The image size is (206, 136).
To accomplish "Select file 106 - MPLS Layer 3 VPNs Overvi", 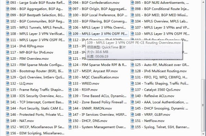I will coord(97,27).
